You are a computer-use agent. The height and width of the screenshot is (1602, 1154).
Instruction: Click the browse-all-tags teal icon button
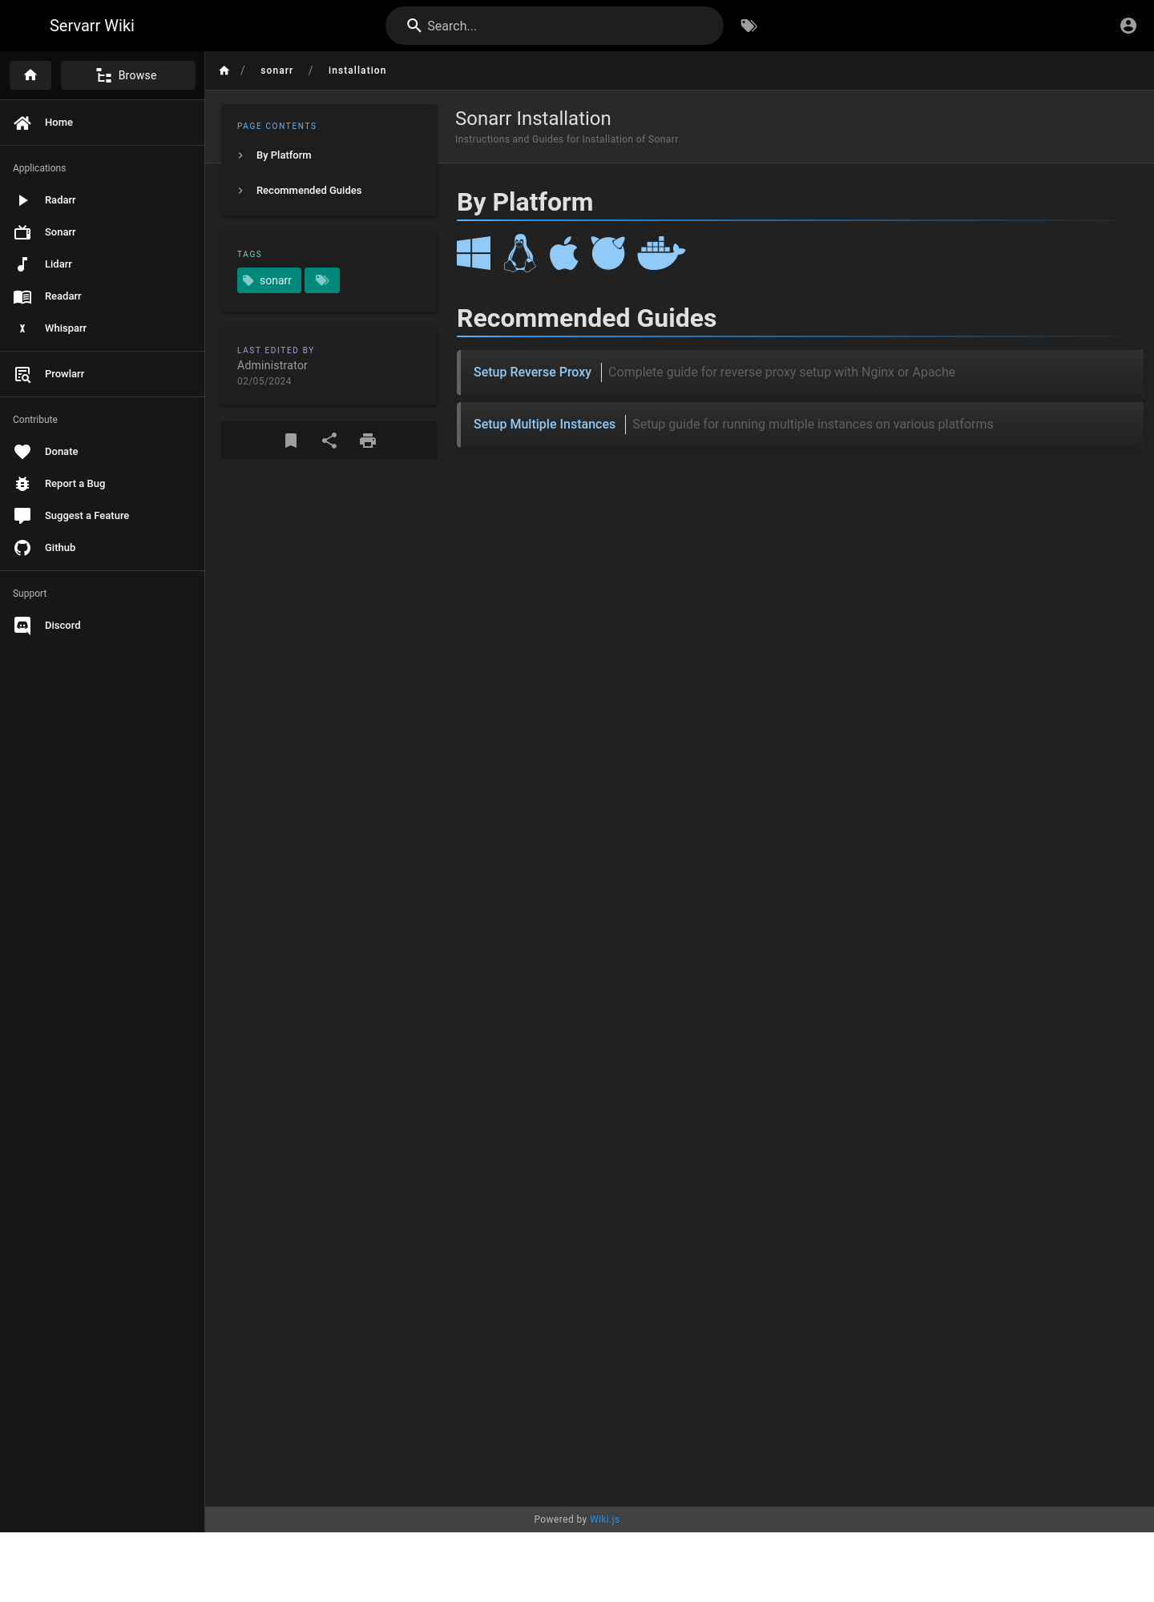coord(322,280)
